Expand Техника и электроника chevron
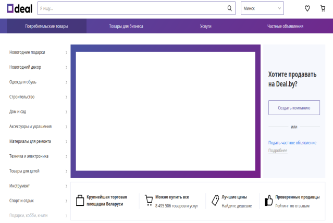Image resolution: width=333 pixels, height=223 pixels. (66, 156)
